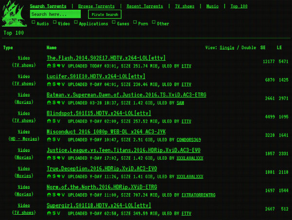Open Misconduct 2016 1080p WEB-DL torrent page
The height and width of the screenshot is (220, 292).
coord(106,132)
